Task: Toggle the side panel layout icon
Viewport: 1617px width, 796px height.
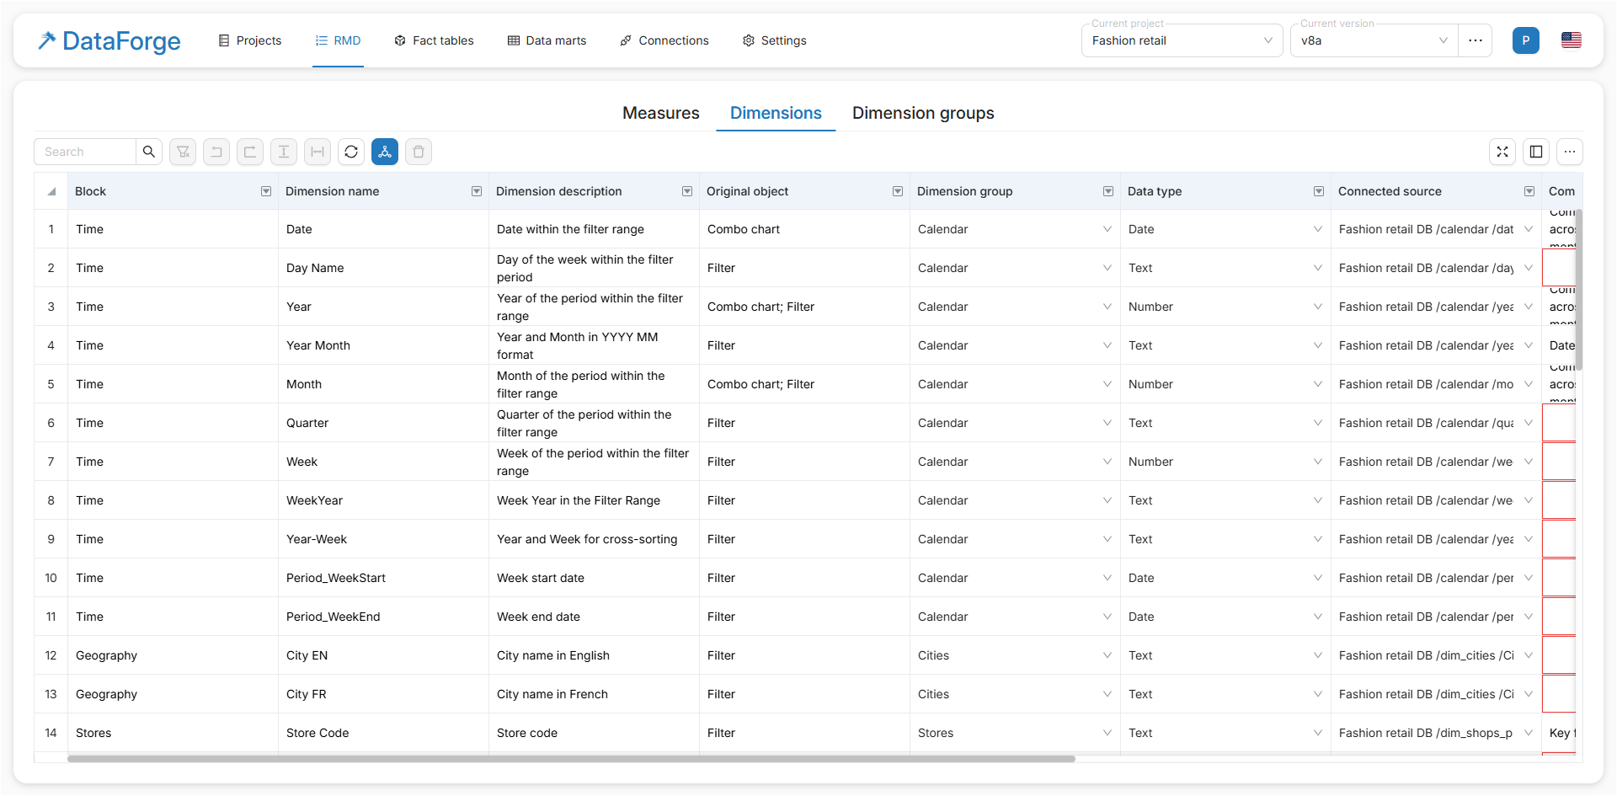Action: point(1536,152)
